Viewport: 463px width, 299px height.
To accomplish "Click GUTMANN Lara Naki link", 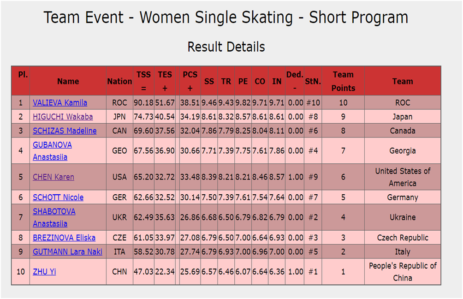I will (67, 252).
